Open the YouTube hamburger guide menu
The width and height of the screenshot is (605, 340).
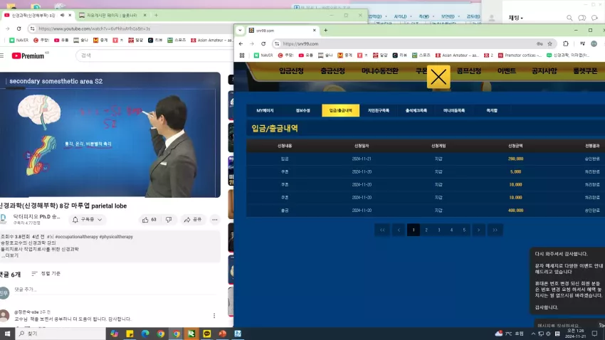(2, 56)
